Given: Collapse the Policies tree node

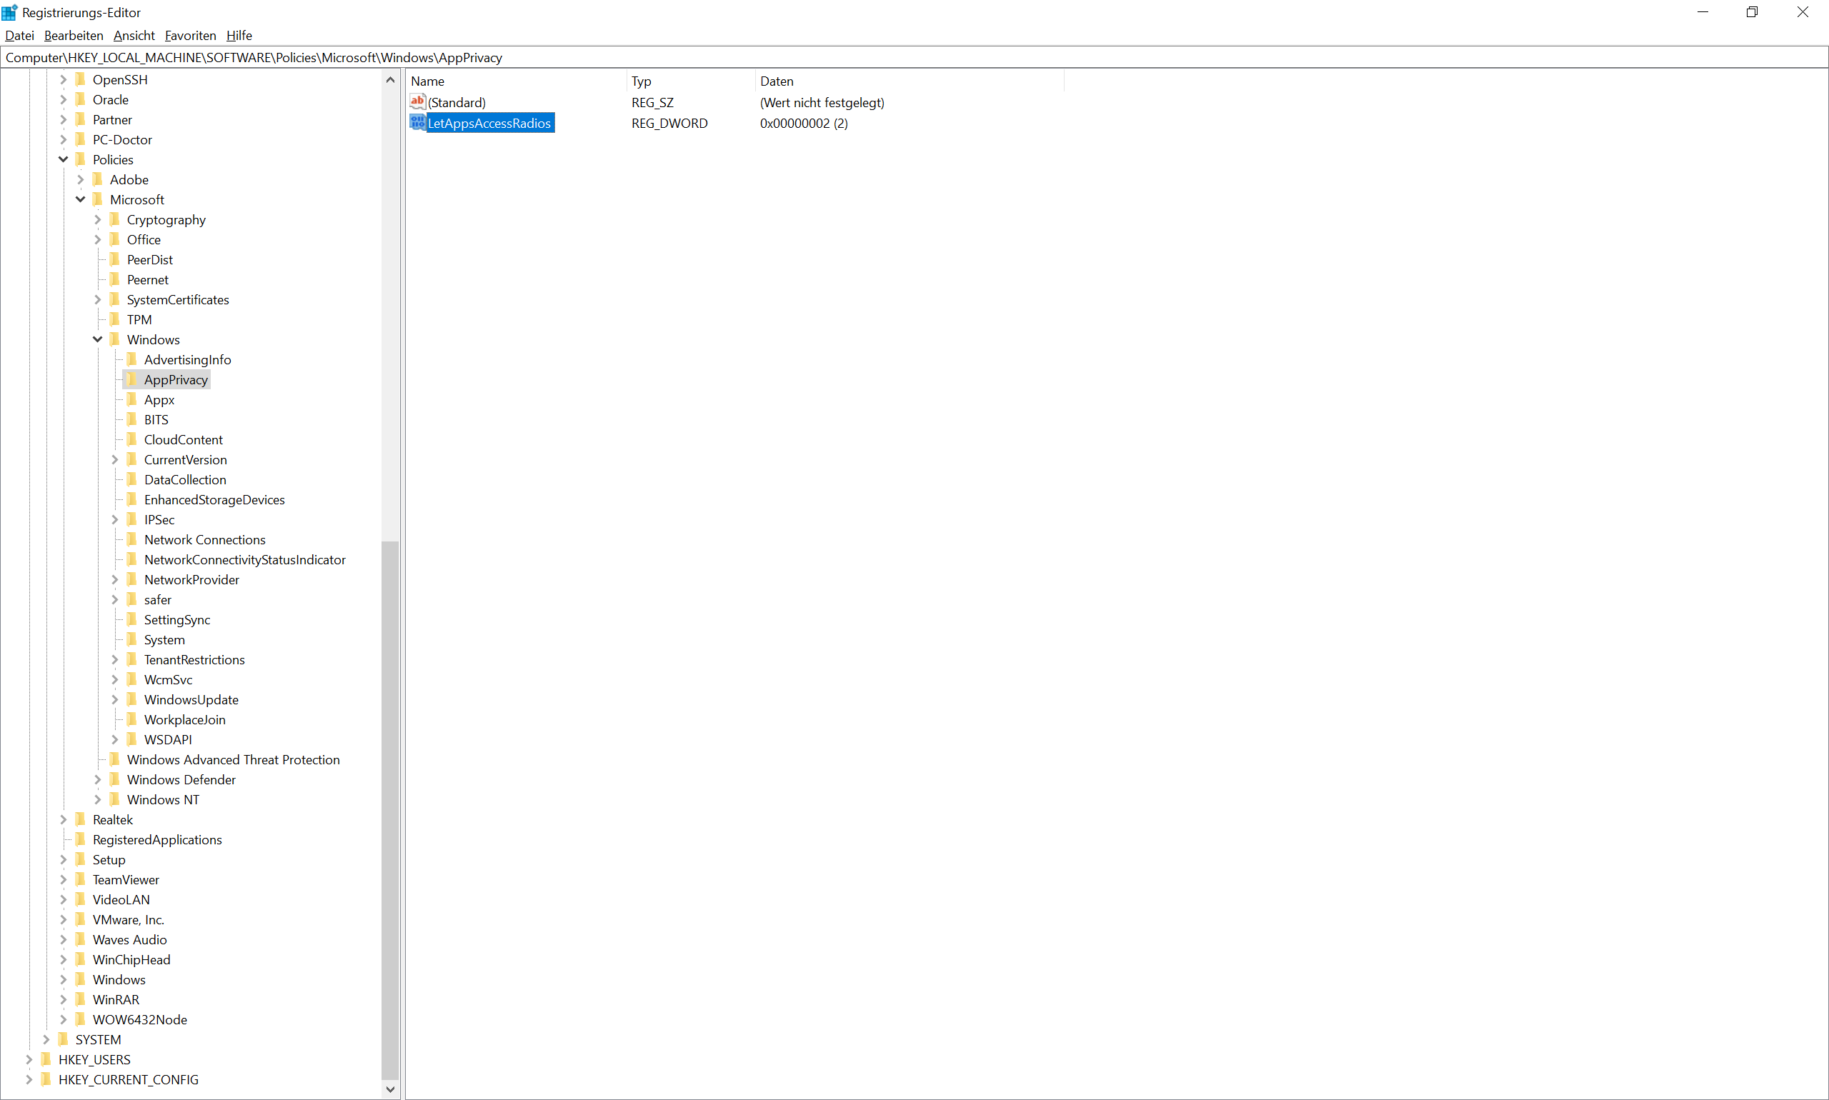Looking at the screenshot, I should [64, 159].
